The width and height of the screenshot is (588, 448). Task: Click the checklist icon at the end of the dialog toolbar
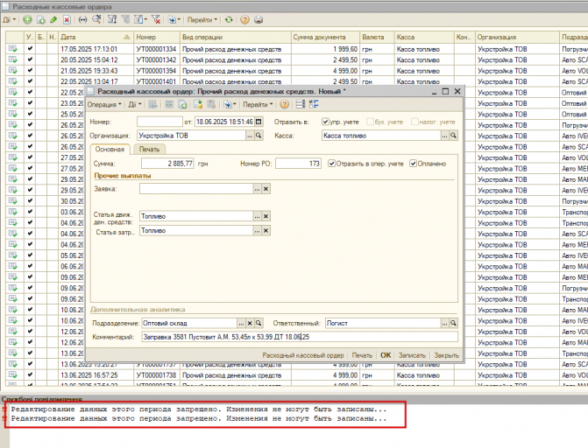click(314, 104)
